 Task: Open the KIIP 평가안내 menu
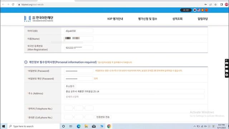[x=115, y=19]
